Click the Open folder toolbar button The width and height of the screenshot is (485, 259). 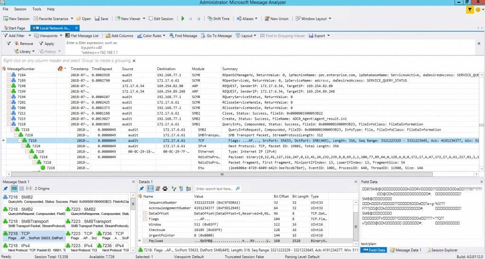pos(83,18)
